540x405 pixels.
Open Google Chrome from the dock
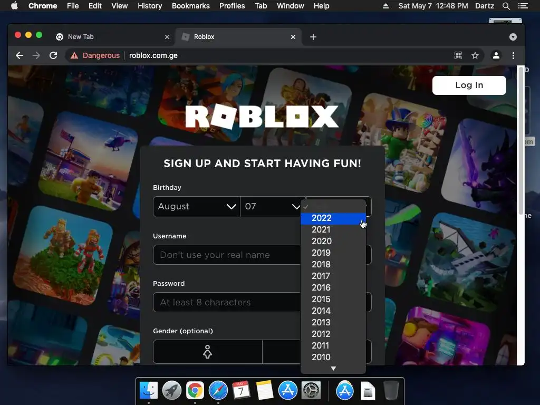point(195,391)
